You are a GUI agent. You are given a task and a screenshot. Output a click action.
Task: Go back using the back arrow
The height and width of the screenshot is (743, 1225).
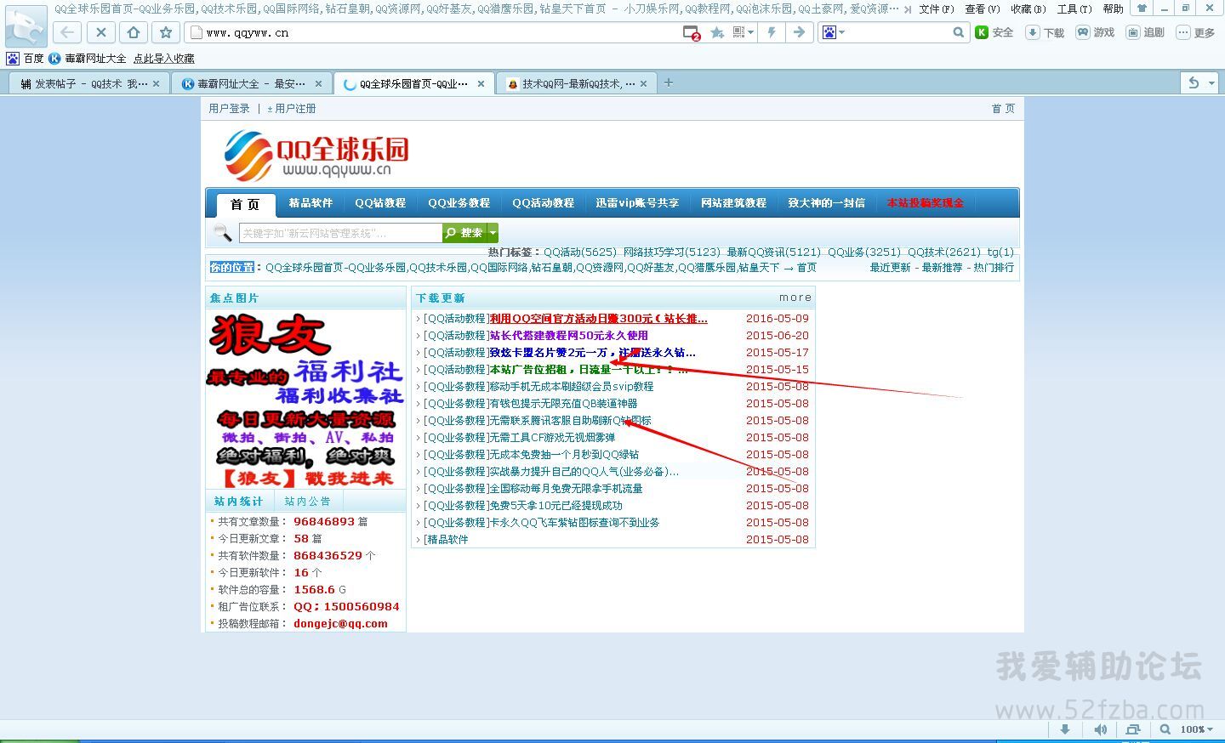pos(67,33)
